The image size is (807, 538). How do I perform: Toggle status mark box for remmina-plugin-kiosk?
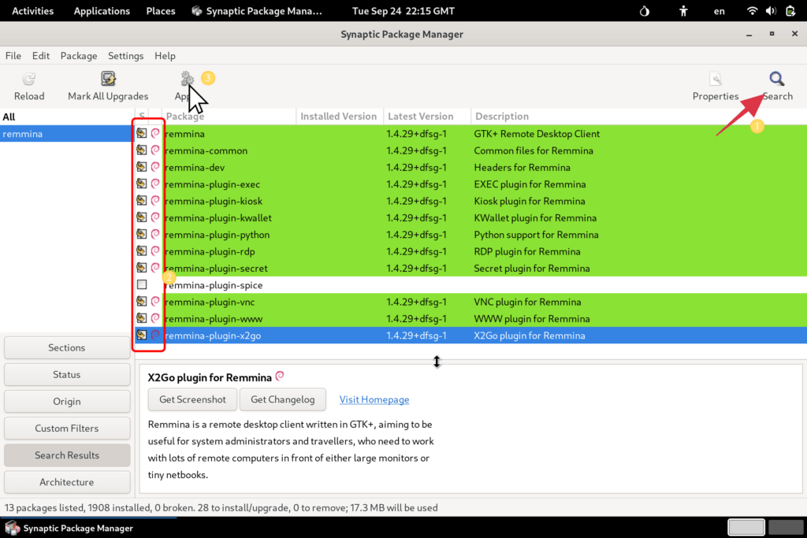click(x=142, y=201)
